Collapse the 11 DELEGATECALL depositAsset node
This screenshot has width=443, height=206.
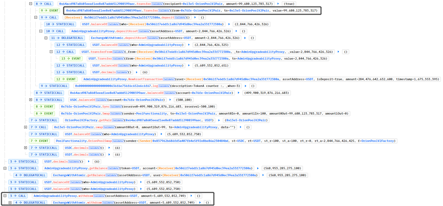tap(46, 38)
